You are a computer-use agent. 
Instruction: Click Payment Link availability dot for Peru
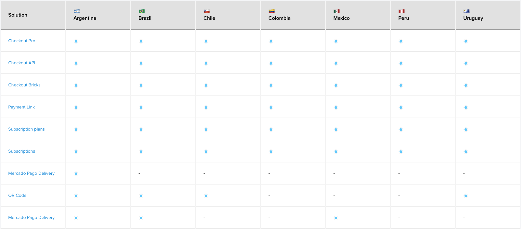pos(401,108)
